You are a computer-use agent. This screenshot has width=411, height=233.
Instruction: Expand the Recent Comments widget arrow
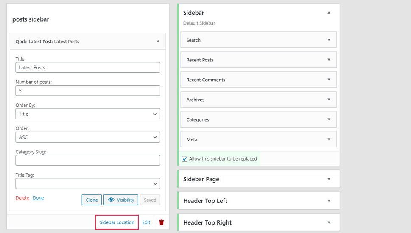329,80
